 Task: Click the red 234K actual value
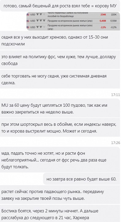pyautogui.click(x=103, y=14)
